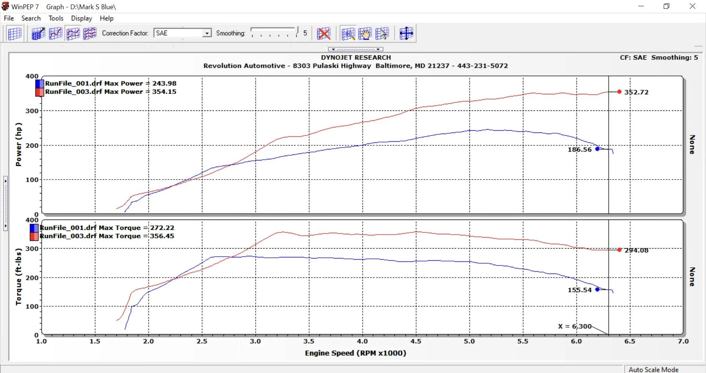
Task: Click the blue RunFile_001 Max Power swatch
Action: coord(39,84)
